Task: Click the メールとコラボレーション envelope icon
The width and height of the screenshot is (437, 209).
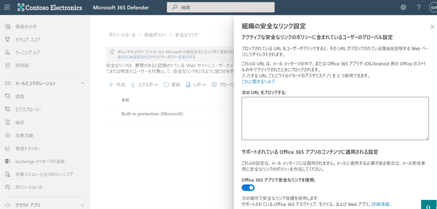Action: (8, 83)
